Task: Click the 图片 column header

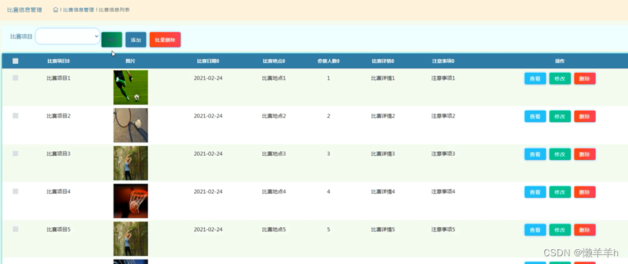Action: [x=130, y=61]
